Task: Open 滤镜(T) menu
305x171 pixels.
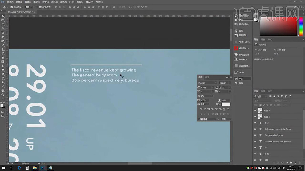Action: click(63, 2)
